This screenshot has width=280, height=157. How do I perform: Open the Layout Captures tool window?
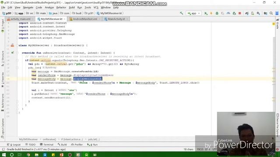[x=3, y=129]
